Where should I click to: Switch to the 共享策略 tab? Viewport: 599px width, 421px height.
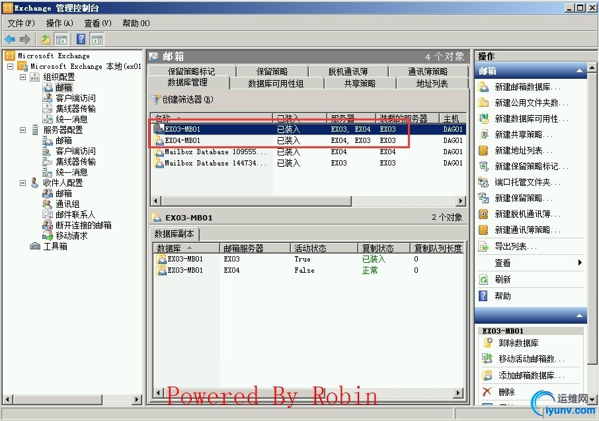(x=360, y=83)
